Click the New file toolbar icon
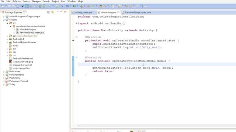This screenshot has width=236, height=132. (3, 6)
